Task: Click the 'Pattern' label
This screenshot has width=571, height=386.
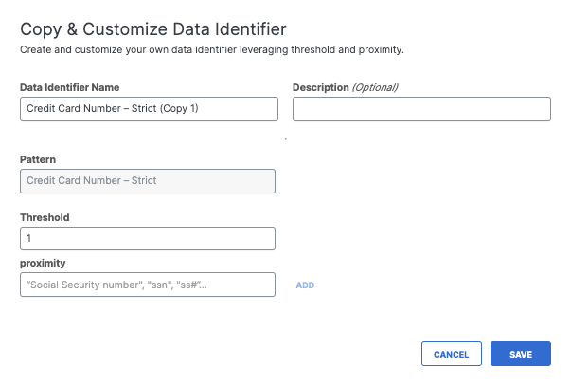Action: [38, 159]
